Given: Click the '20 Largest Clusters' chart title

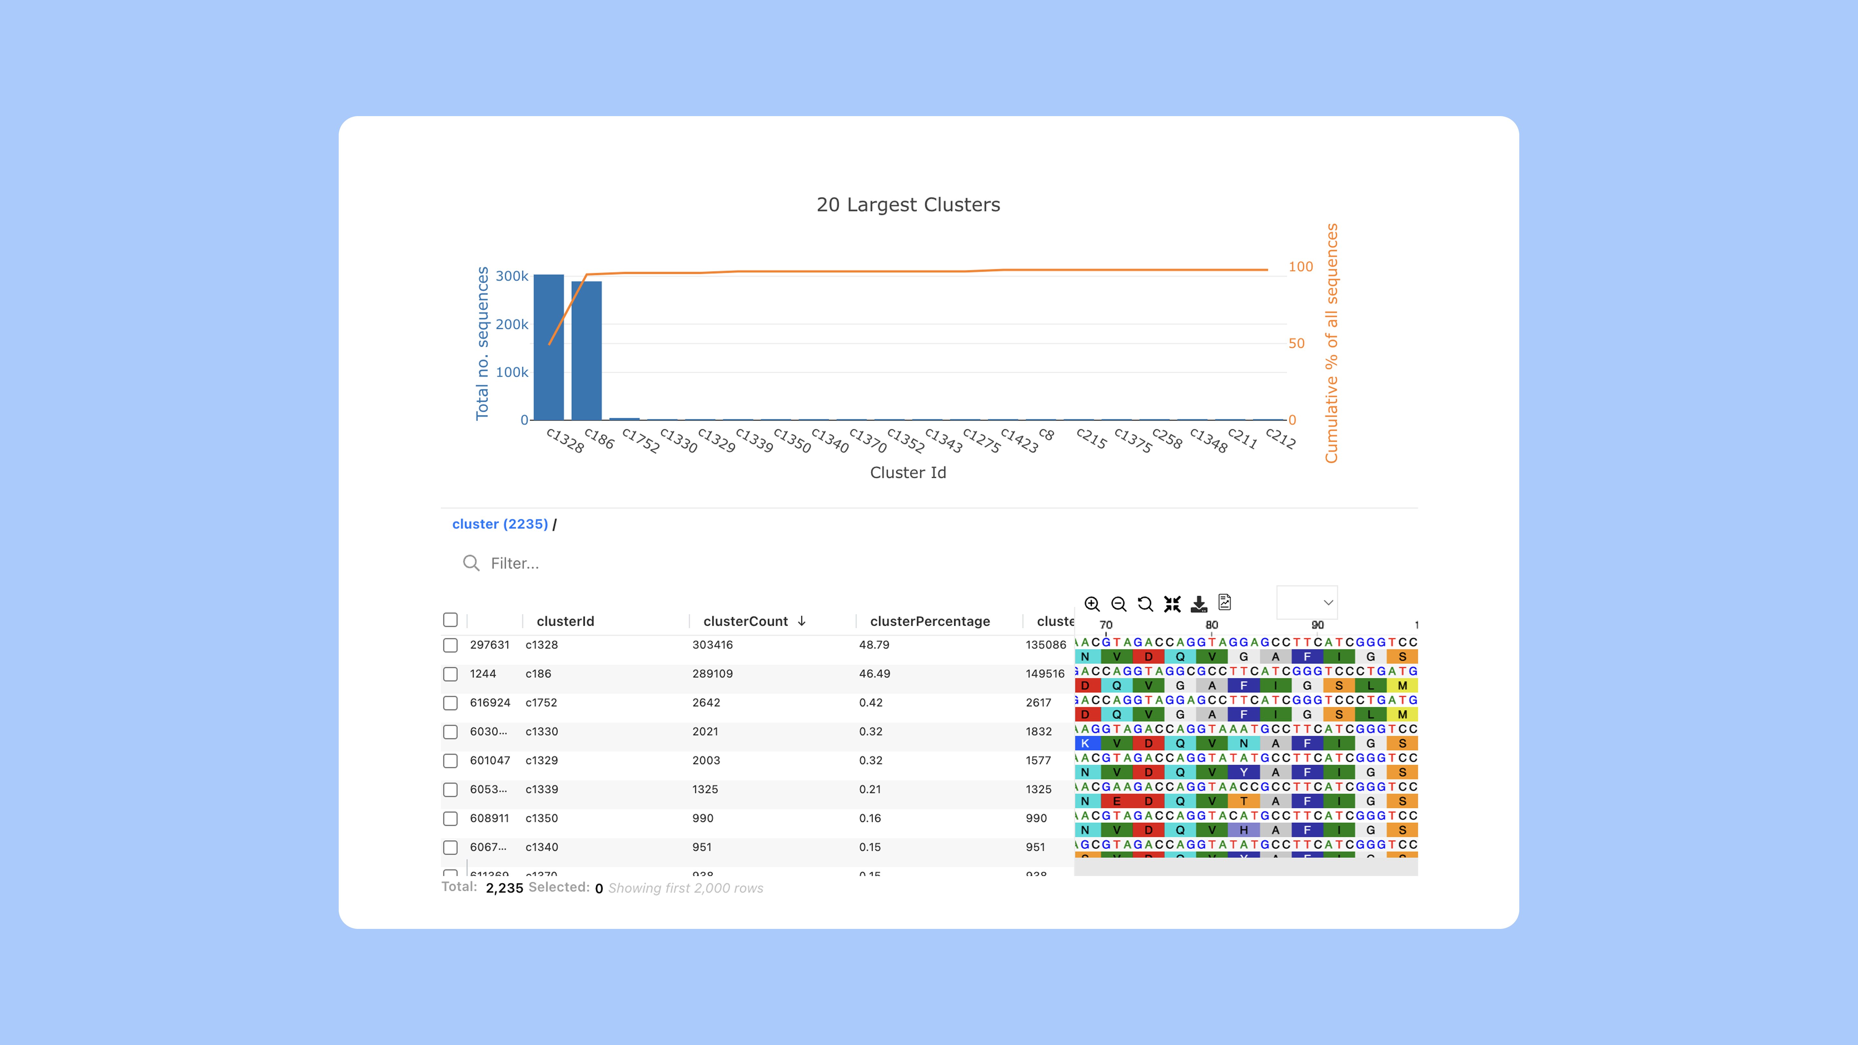Looking at the screenshot, I should [x=908, y=205].
